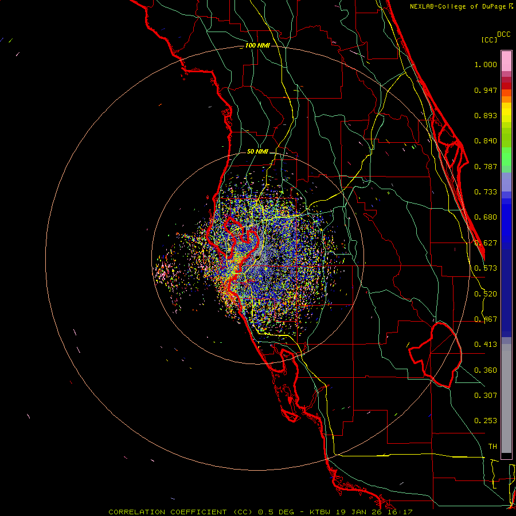Pick the pink segment of the color bar
The image size is (516, 516).
pyautogui.click(x=506, y=61)
